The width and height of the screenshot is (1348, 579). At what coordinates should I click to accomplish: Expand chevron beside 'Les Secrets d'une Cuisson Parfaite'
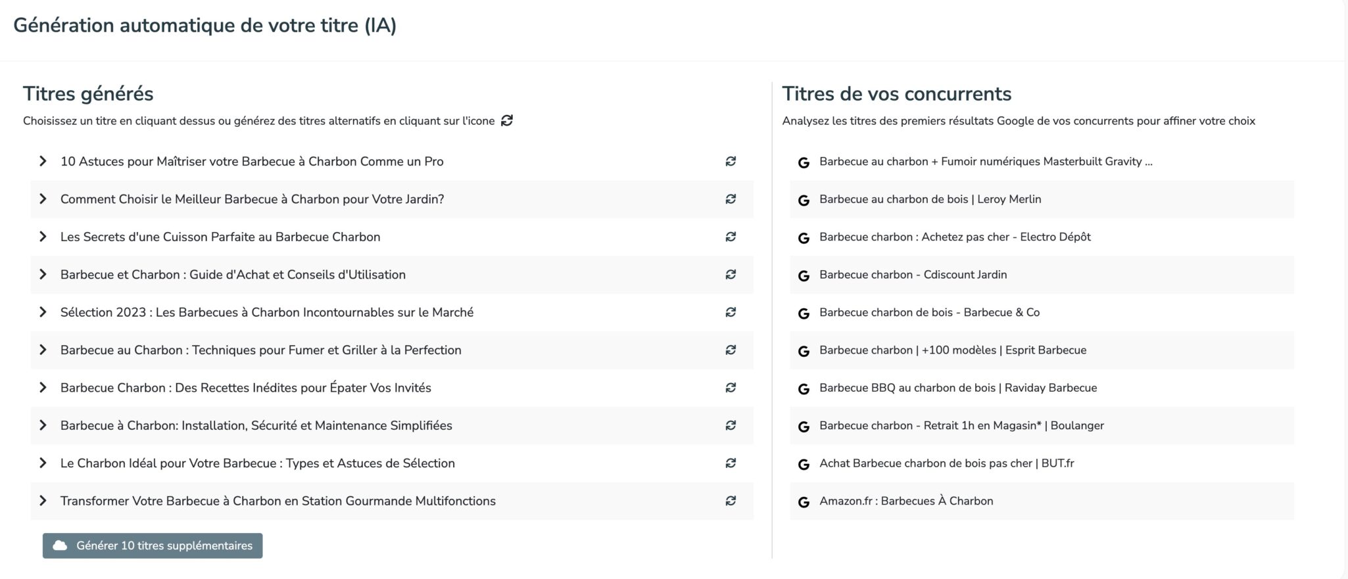(x=43, y=237)
